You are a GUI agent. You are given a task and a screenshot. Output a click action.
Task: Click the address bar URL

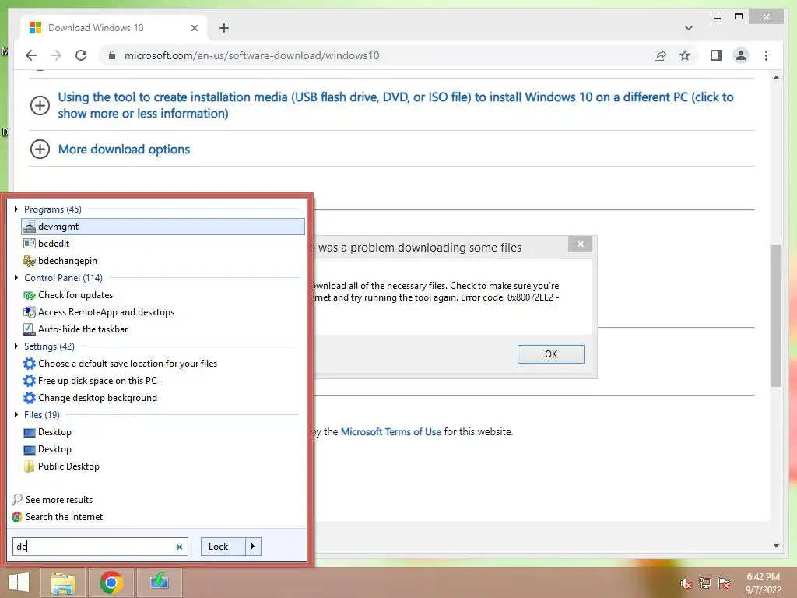coord(251,55)
